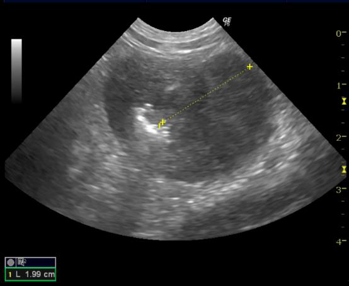
Task: Click the grayscale map bar
Action: pyautogui.click(x=16, y=71)
